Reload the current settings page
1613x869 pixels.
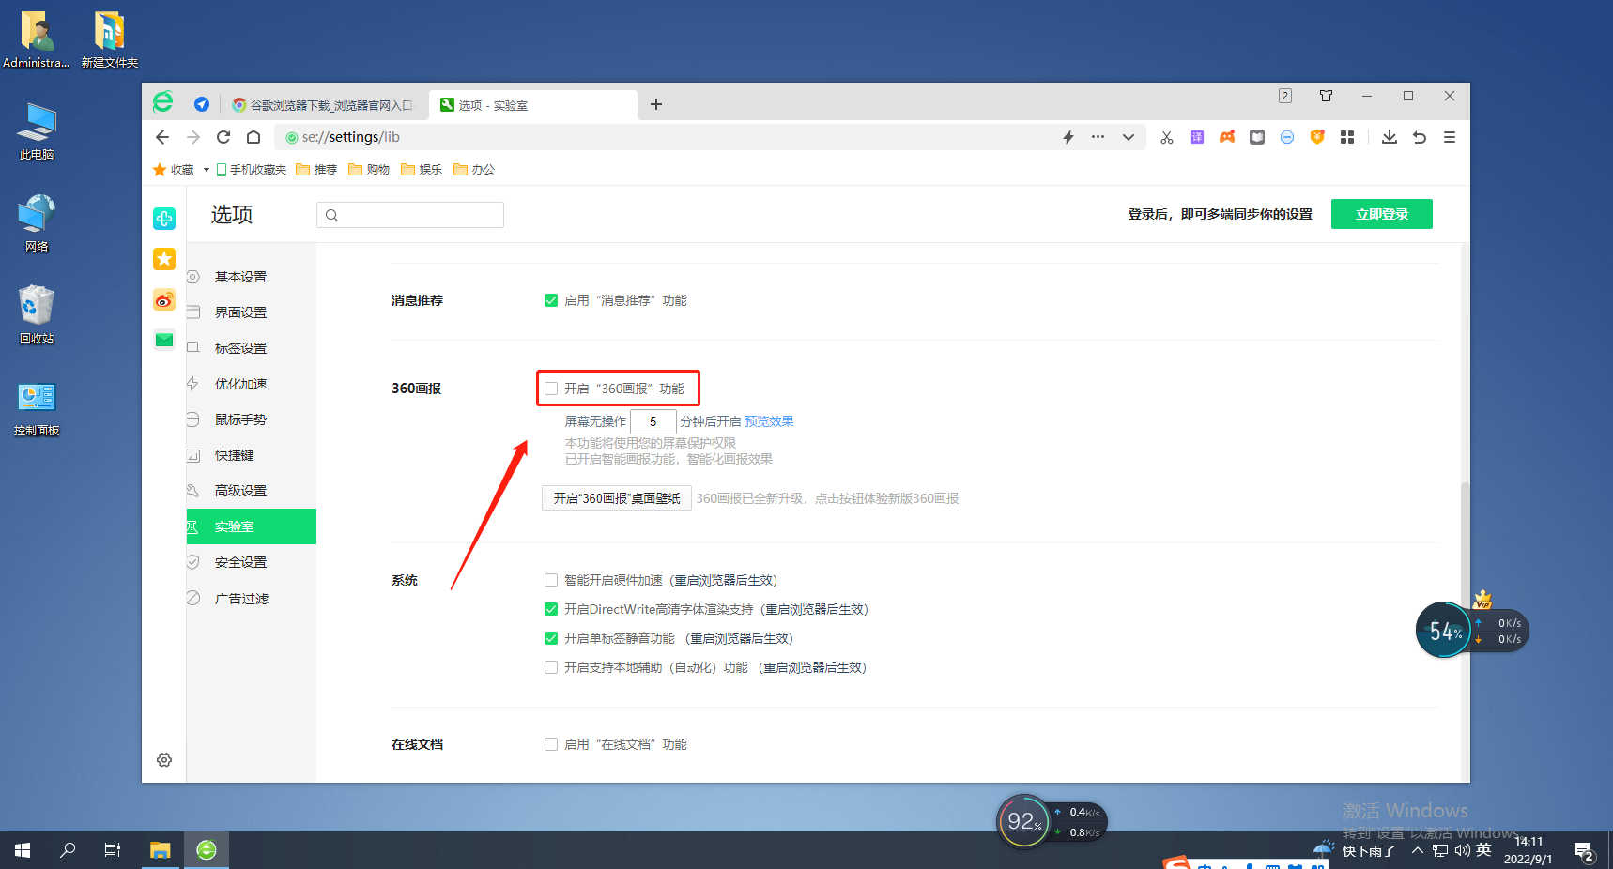click(x=223, y=137)
